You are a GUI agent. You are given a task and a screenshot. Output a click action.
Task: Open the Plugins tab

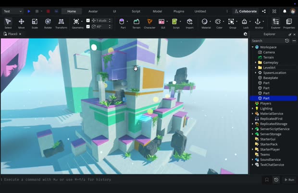click(x=179, y=11)
